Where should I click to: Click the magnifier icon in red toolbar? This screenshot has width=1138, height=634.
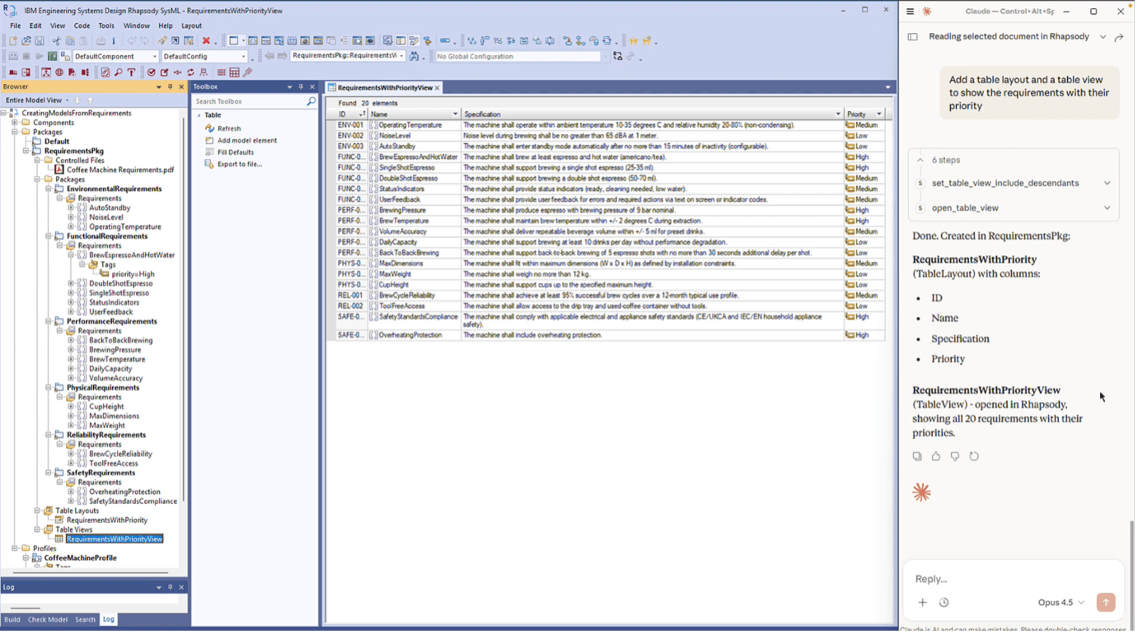pyautogui.click(x=118, y=72)
